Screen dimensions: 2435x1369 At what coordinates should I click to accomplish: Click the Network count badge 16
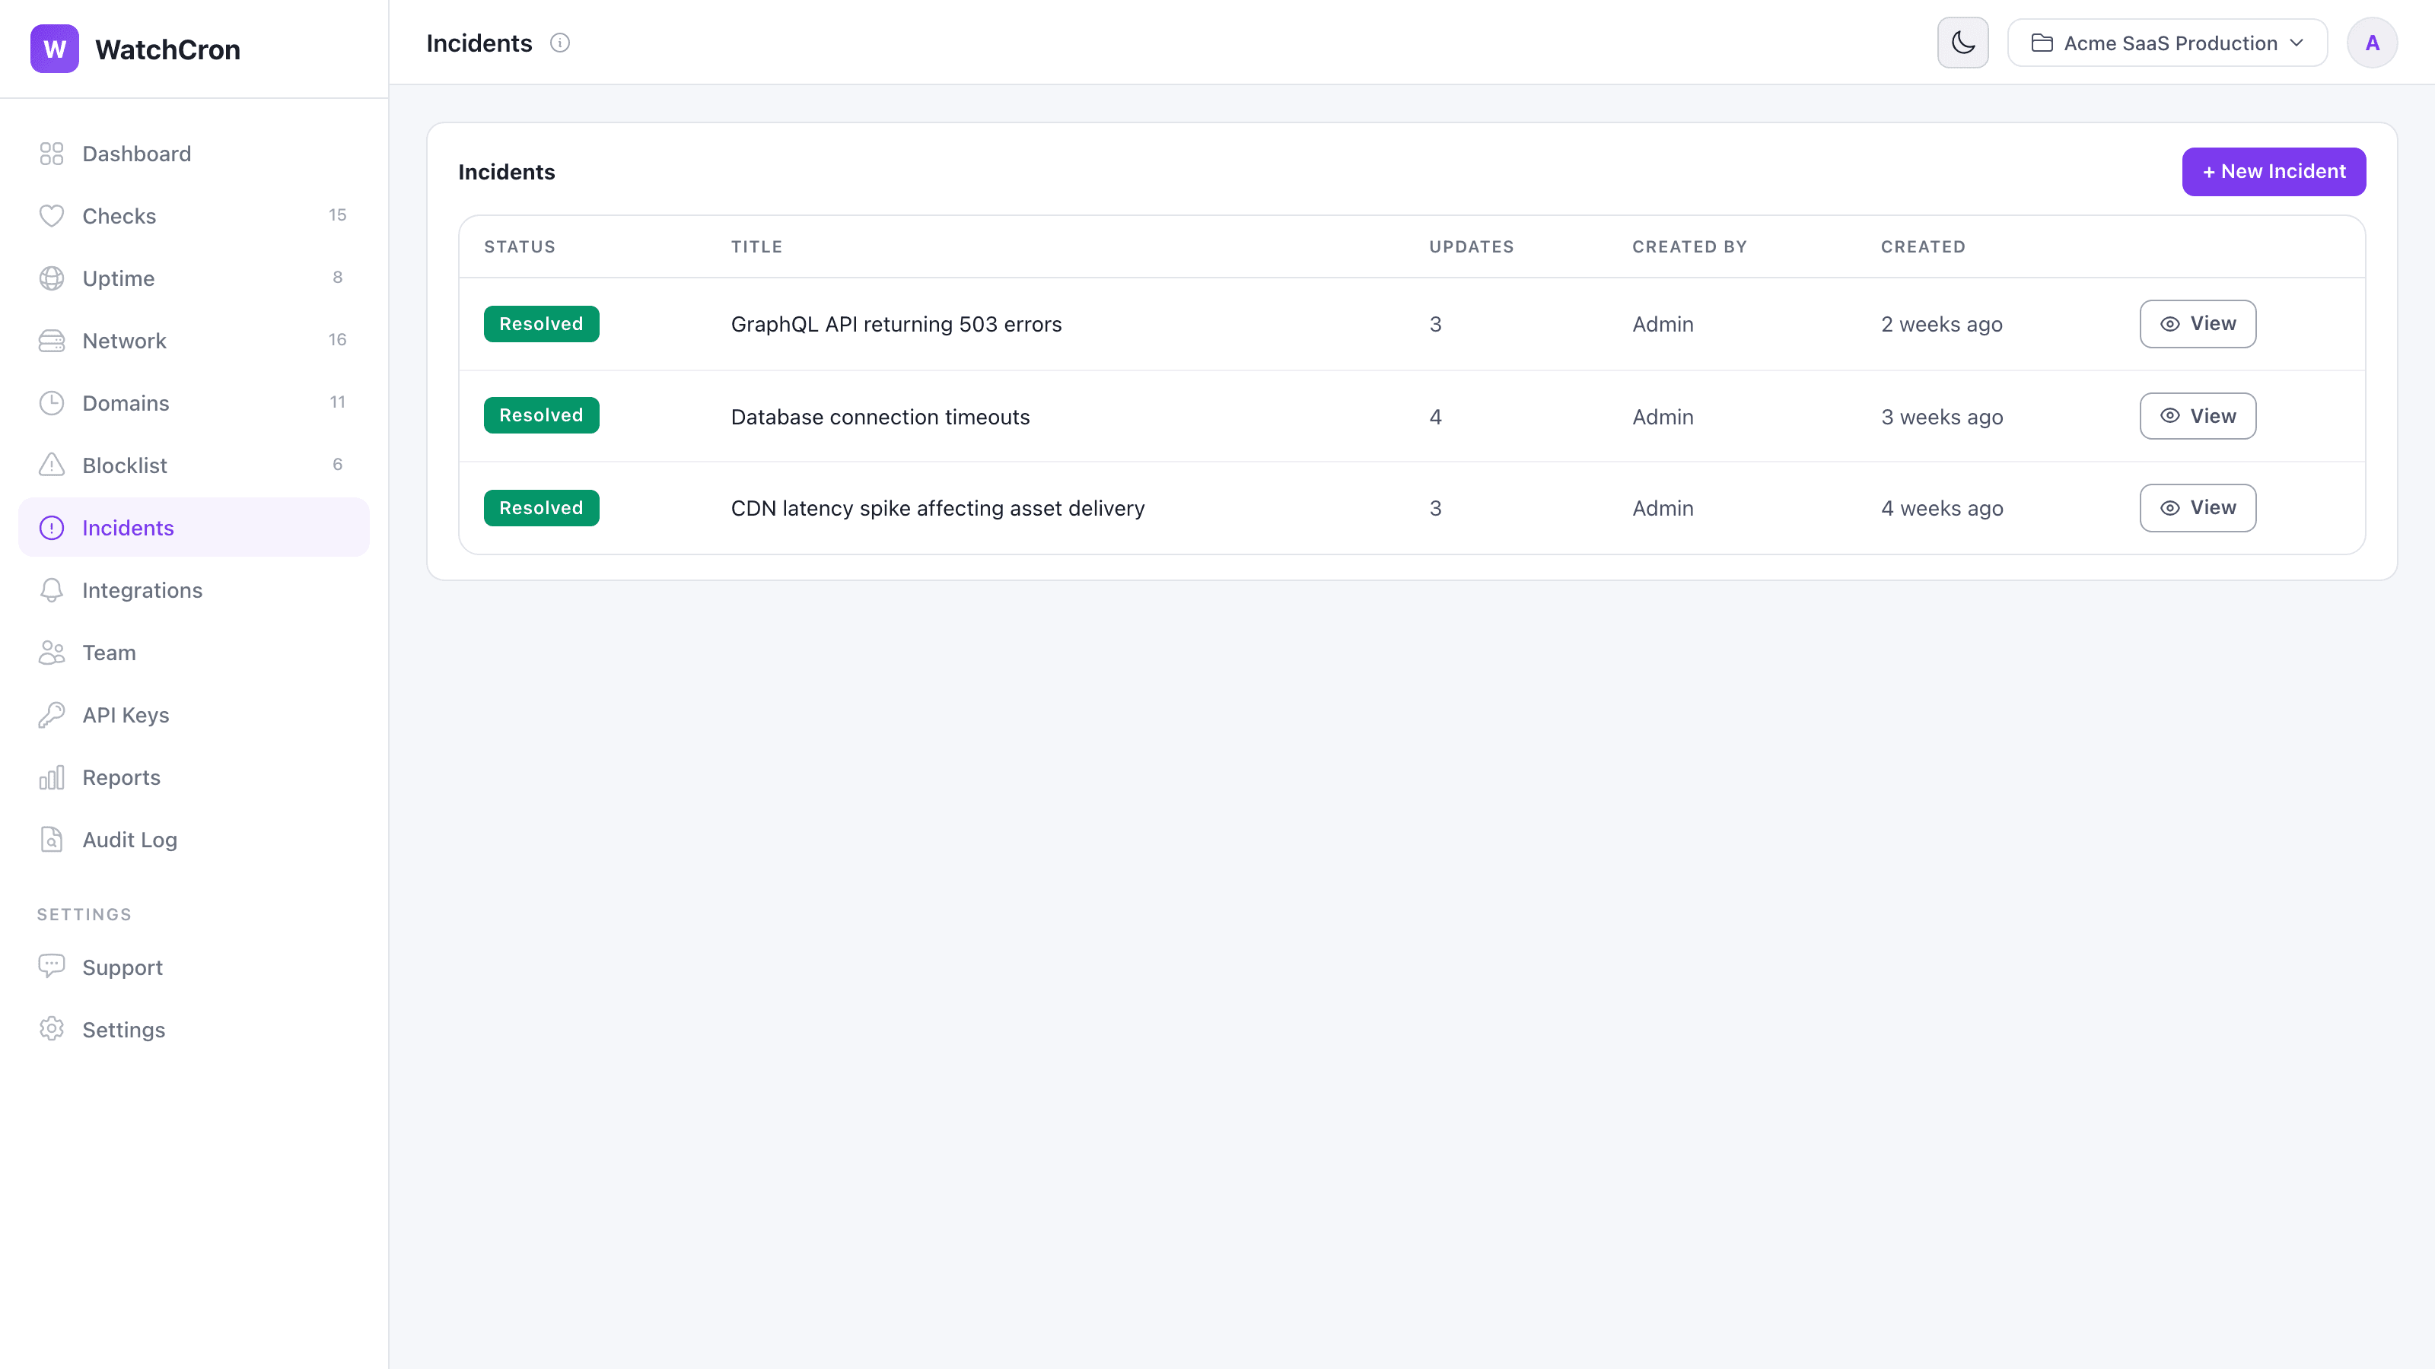pyautogui.click(x=337, y=340)
